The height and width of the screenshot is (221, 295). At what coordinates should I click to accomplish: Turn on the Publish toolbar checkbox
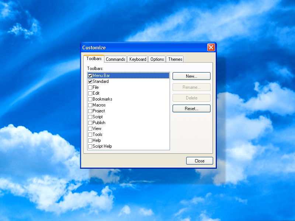[90, 123]
